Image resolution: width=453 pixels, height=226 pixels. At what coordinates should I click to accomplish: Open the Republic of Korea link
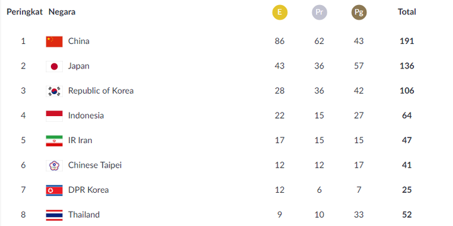click(x=101, y=91)
